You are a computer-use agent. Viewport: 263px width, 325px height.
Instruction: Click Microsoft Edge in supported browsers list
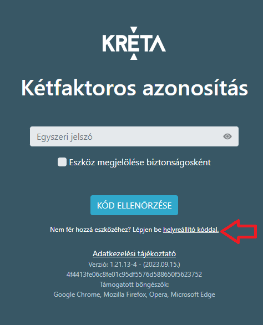(193, 294)
